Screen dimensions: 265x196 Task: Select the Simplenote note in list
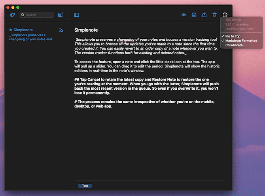[36, 34]
